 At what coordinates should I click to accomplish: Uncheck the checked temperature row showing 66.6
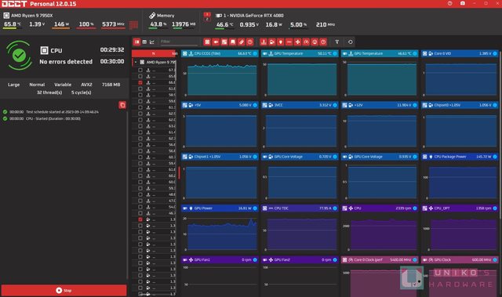[x=140, y=82]
